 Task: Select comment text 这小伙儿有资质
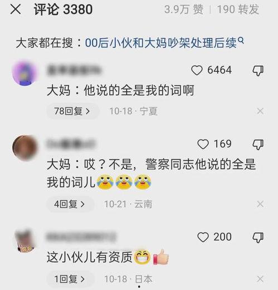[90, 257]
